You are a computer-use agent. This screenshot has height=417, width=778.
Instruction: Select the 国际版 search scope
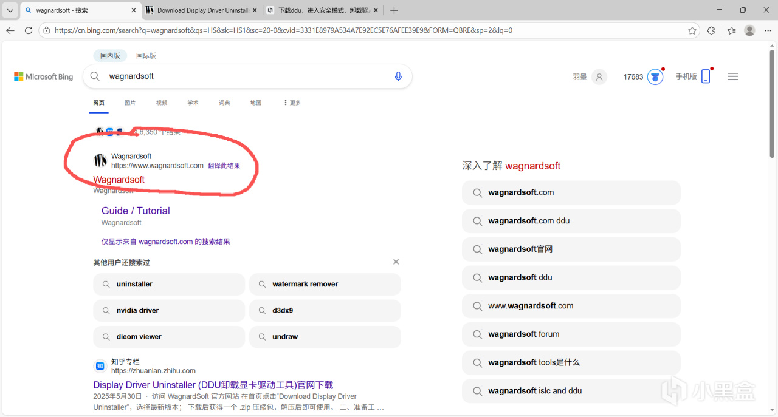146,55
